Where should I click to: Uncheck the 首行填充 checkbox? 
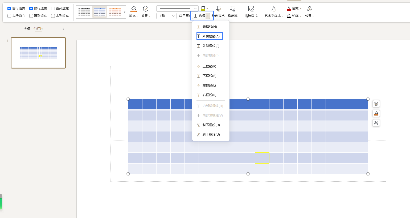tap(9, 8)
